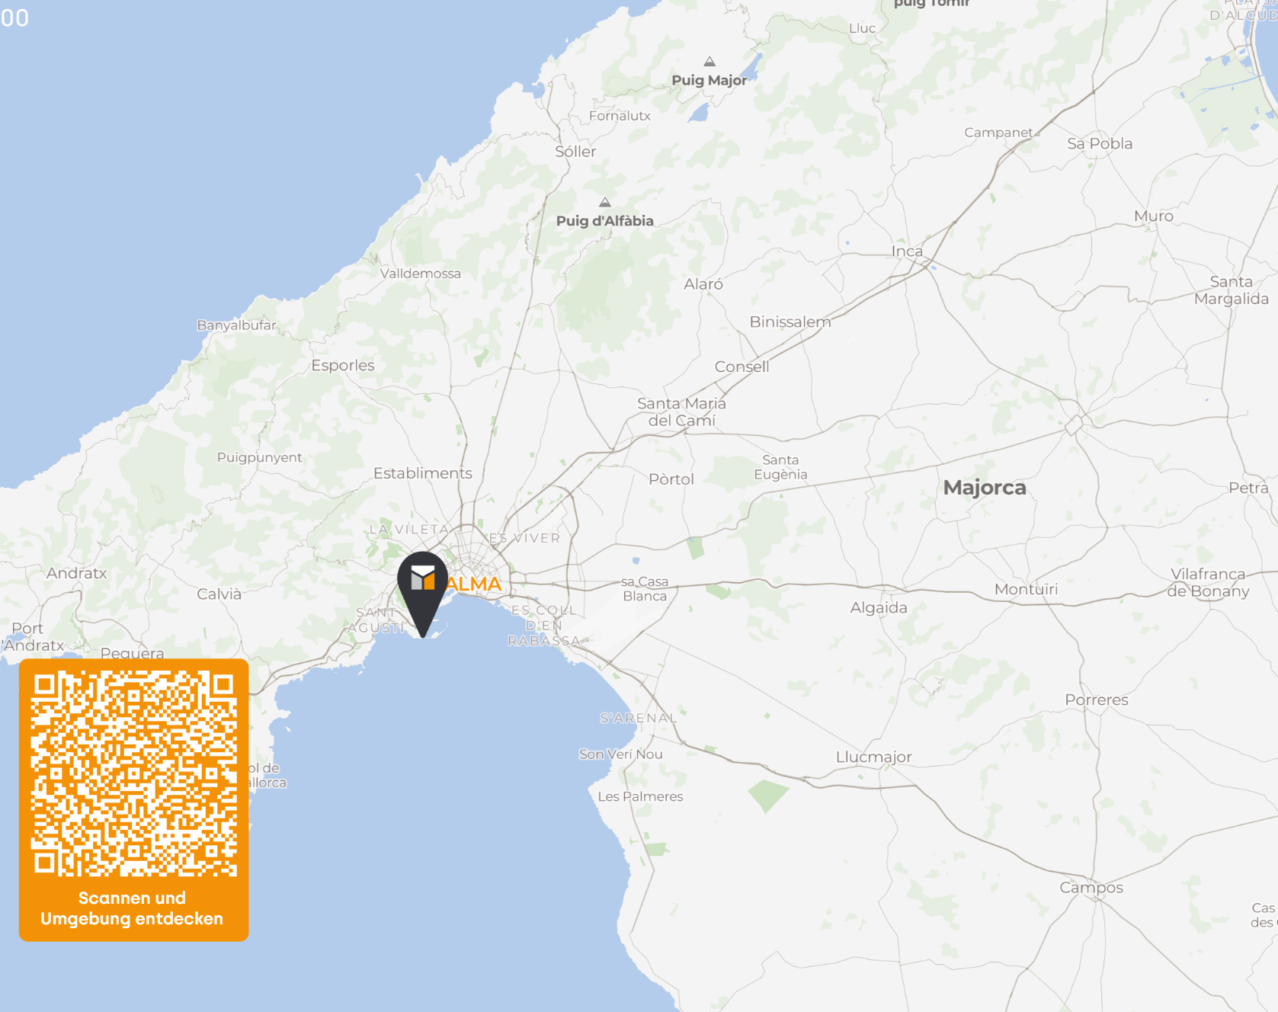Click the Sóller town label
This screenshot has height=1012, width=1278.
[575, 152]
